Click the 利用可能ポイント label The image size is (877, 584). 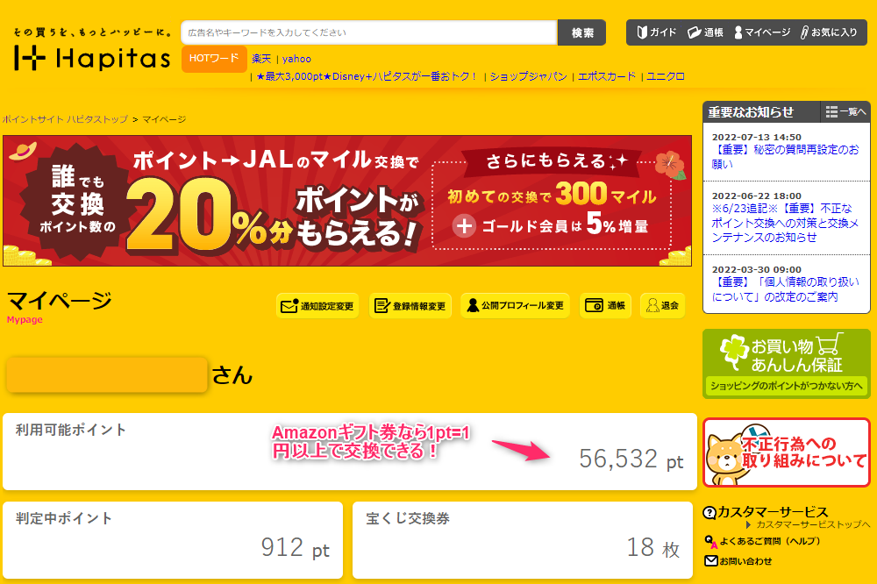coord(71,430)
